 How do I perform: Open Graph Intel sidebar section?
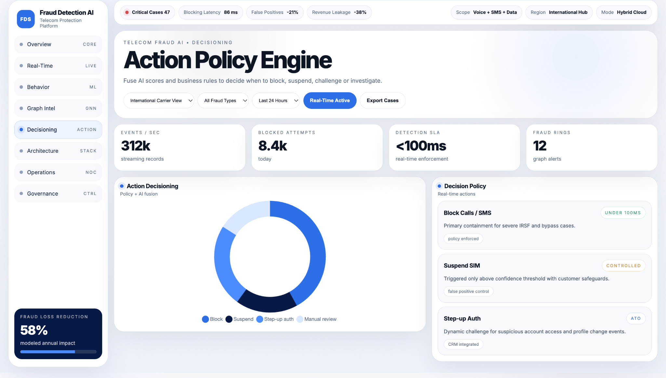[58, 108]
